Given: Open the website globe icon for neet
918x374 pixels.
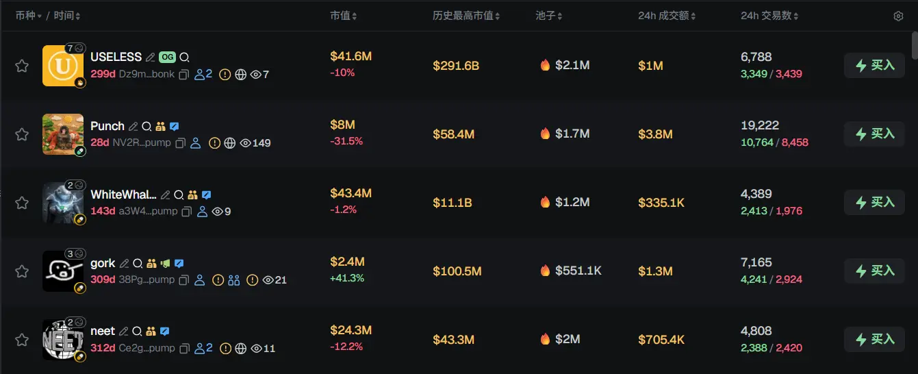Looking at the screenshot, I should coord(240,349).
